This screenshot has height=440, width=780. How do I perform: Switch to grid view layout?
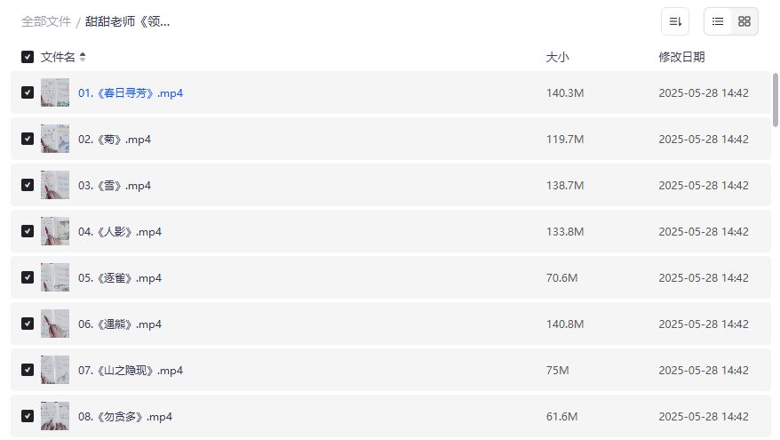click(x=744, y=21)
